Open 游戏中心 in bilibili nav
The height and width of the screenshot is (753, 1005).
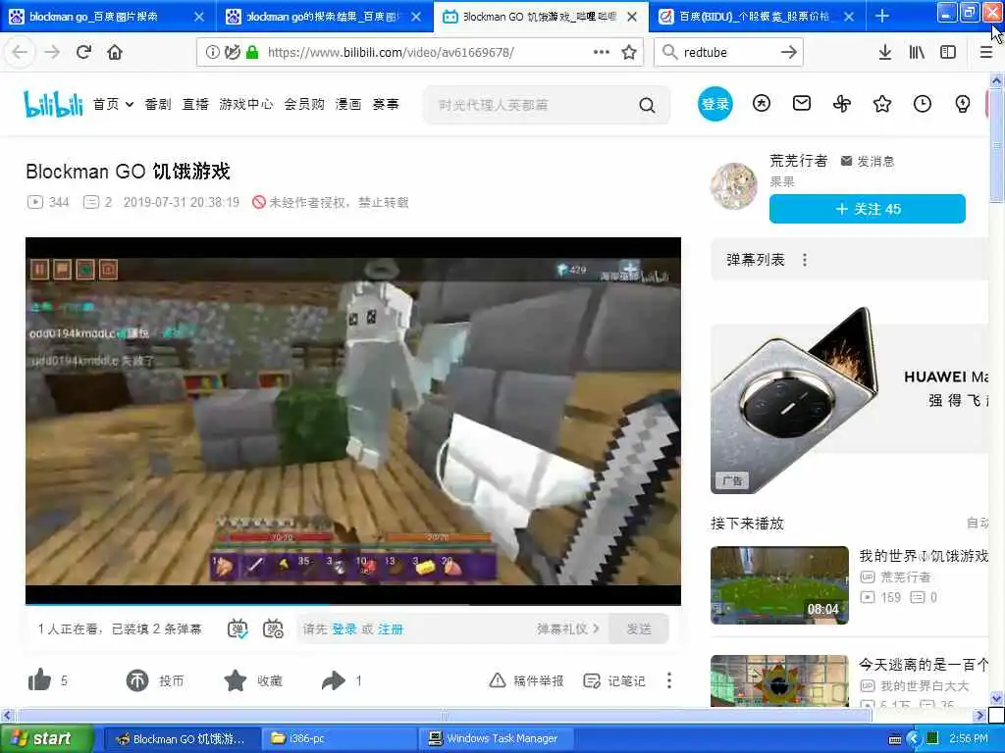246,104
